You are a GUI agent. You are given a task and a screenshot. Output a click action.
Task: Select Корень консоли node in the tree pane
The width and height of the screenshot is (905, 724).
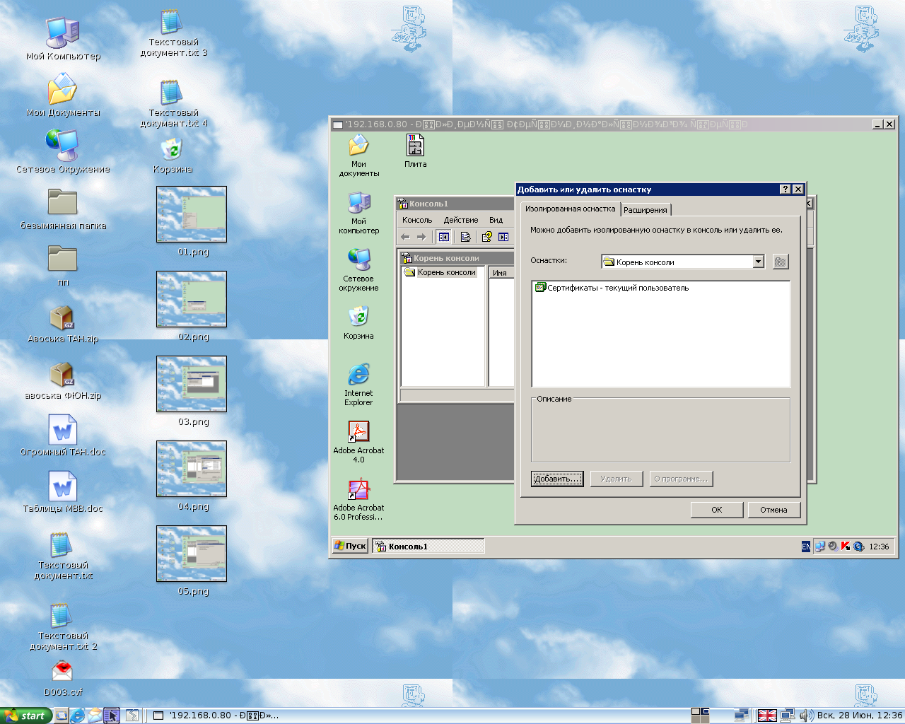pos(445,272)
